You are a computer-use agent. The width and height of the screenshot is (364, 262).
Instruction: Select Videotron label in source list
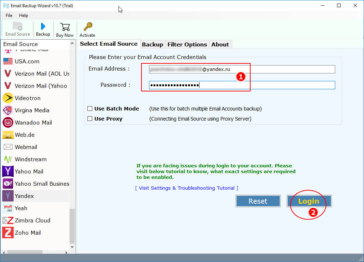point(28,98)
